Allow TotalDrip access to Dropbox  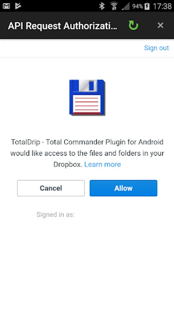pos(123,188)
